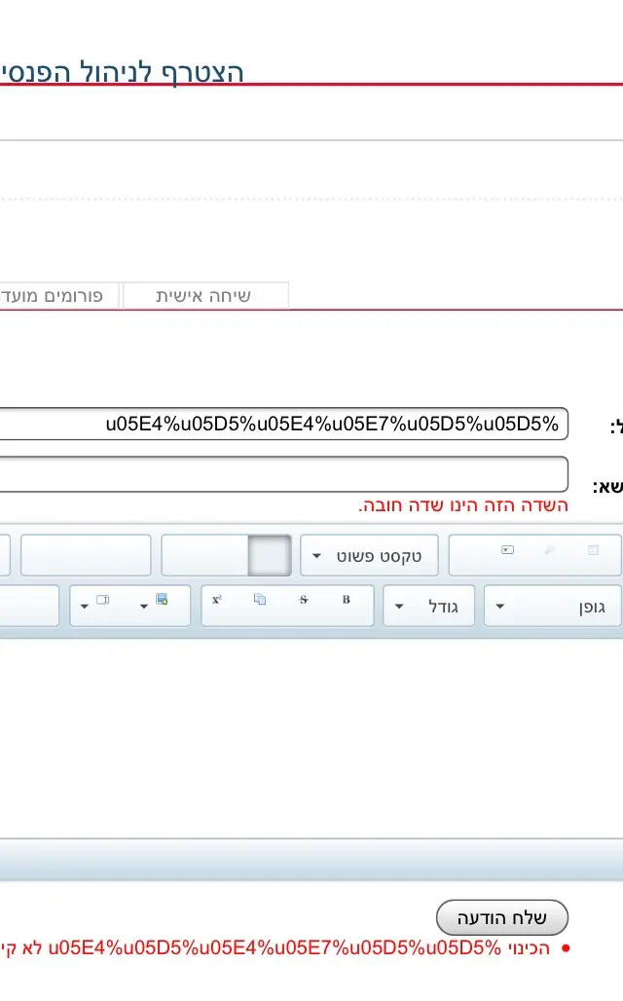This screenshot has width=623, height=1001.
Task: Open the טקסט פשוט format dropdown
Action: coord(369,556)
